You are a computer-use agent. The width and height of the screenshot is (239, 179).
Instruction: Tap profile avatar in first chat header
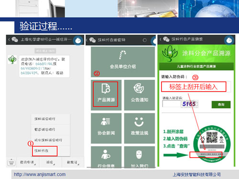[x=78, y=41]
